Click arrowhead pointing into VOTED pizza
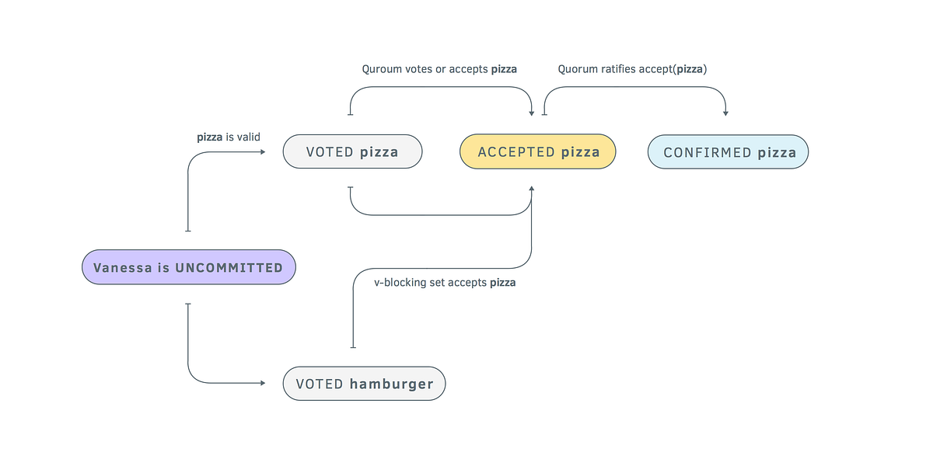The height and width of the screenshot is (466, 933). 264,151
